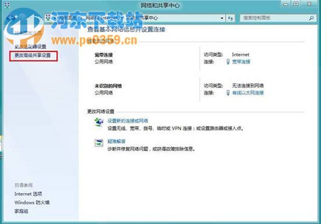Image resolution: width=321 pixels, height=224 pixels.
Task: Click the 更改网络设置 section heading
Action: click(x=101, y=111)
